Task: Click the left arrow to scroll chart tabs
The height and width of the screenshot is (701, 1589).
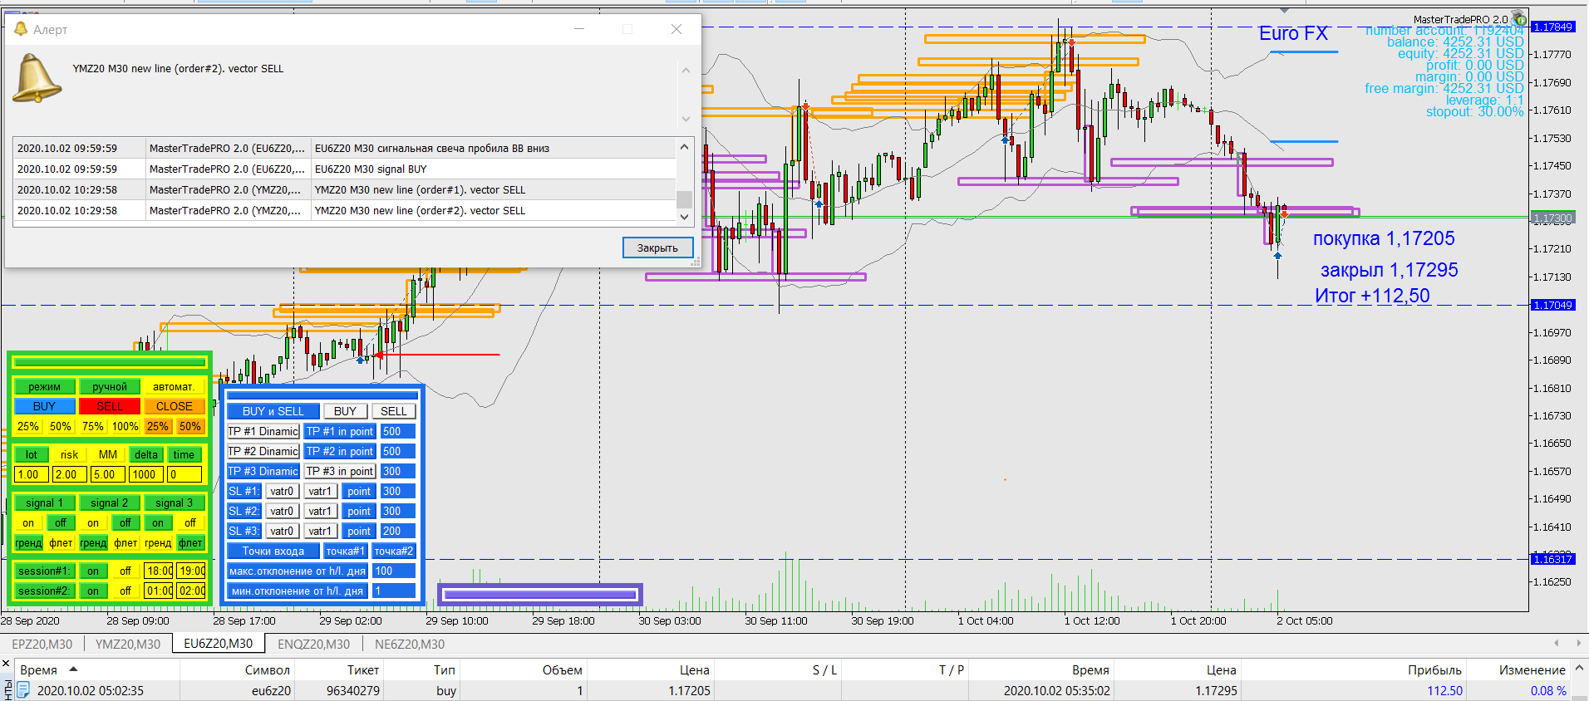Action: click(x=1557, y=644)
